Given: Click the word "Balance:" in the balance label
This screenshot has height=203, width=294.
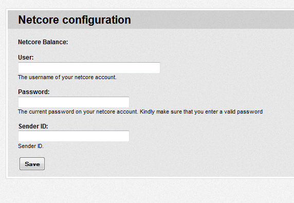Looking at the screenshot, I should point(56,42).
